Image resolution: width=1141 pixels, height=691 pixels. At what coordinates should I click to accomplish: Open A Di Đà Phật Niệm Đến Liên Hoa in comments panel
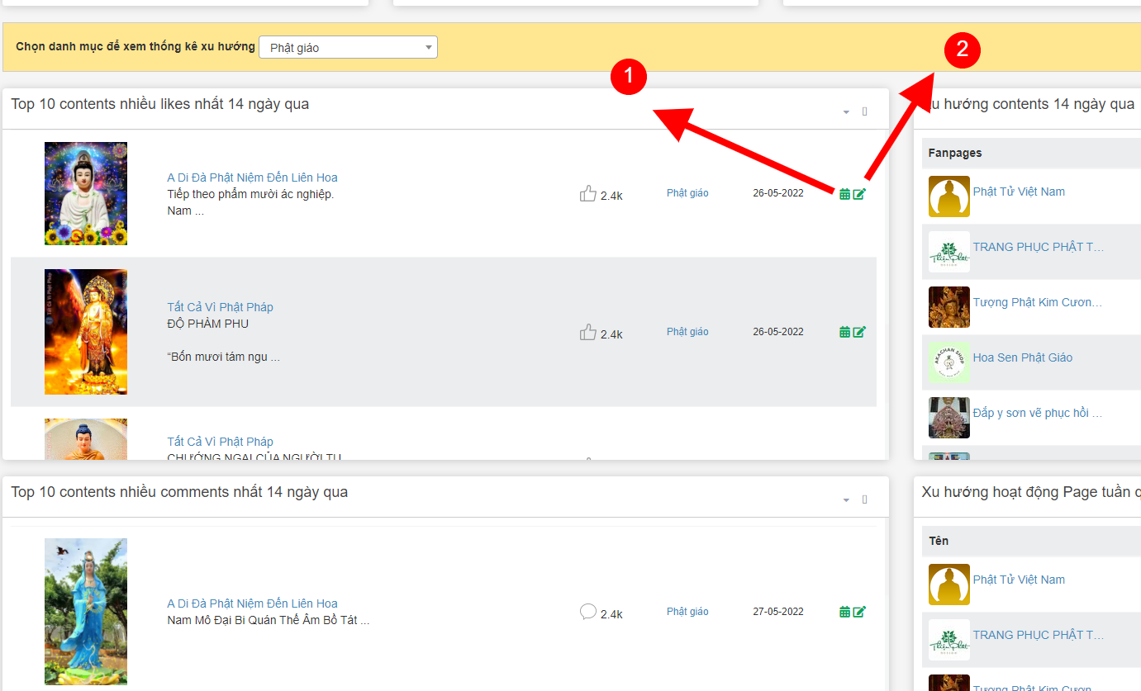point(252,603)
